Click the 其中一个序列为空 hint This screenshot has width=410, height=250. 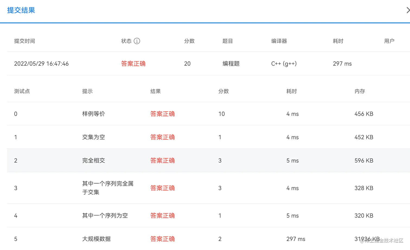(105, 216)
